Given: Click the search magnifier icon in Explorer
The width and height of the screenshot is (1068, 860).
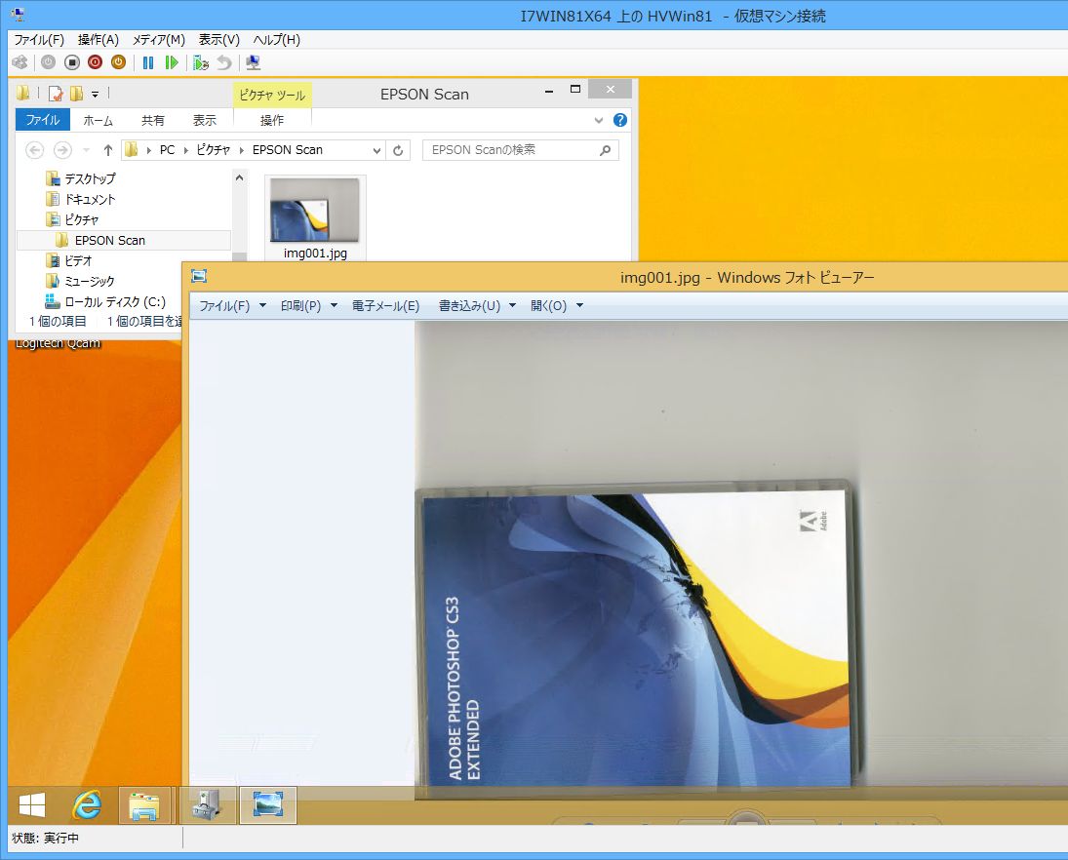Looking at the screenshot, I should tap(606, 150).
